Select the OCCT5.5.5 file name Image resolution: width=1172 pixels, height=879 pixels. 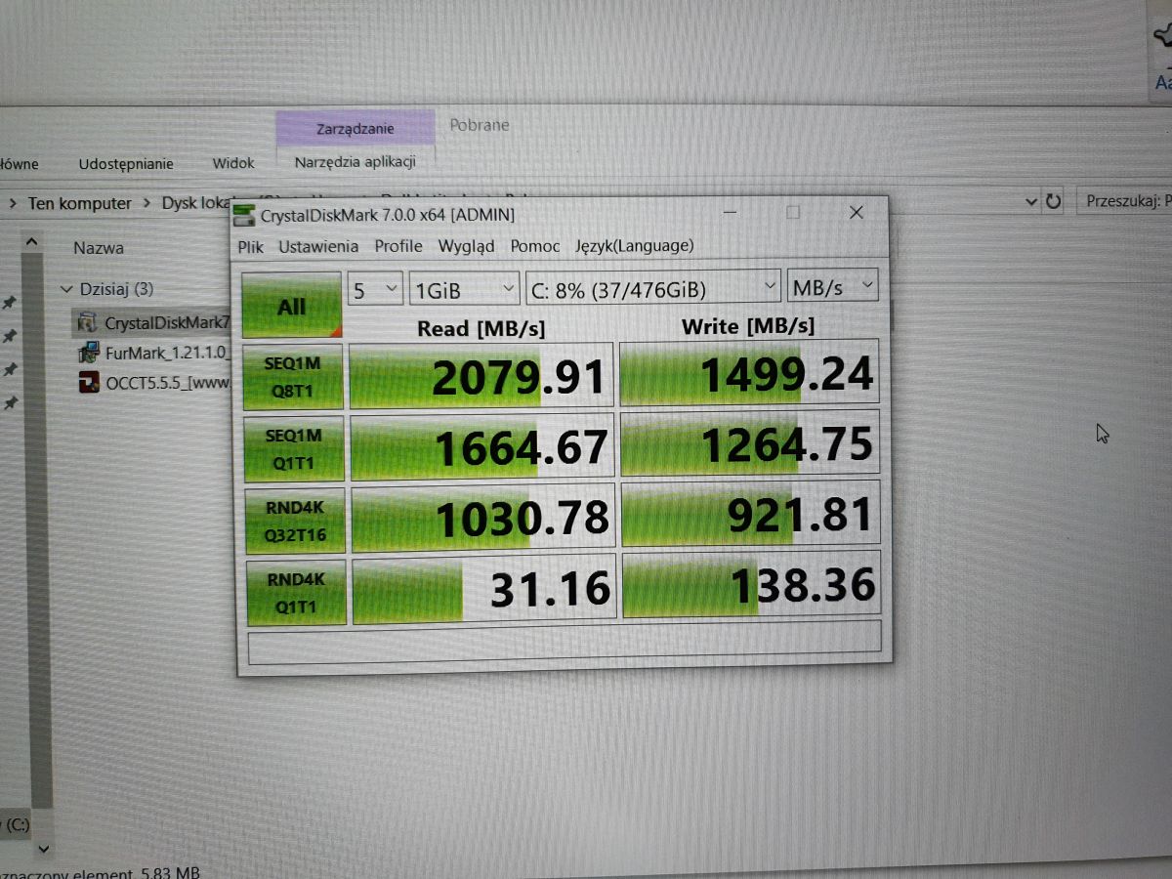pyautogui.click(x=168, y=383)
